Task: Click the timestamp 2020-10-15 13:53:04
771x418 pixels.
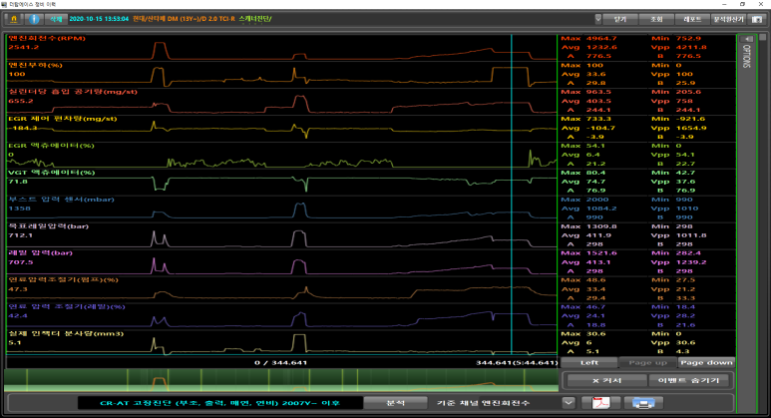Action: click(x=99, y=19)
